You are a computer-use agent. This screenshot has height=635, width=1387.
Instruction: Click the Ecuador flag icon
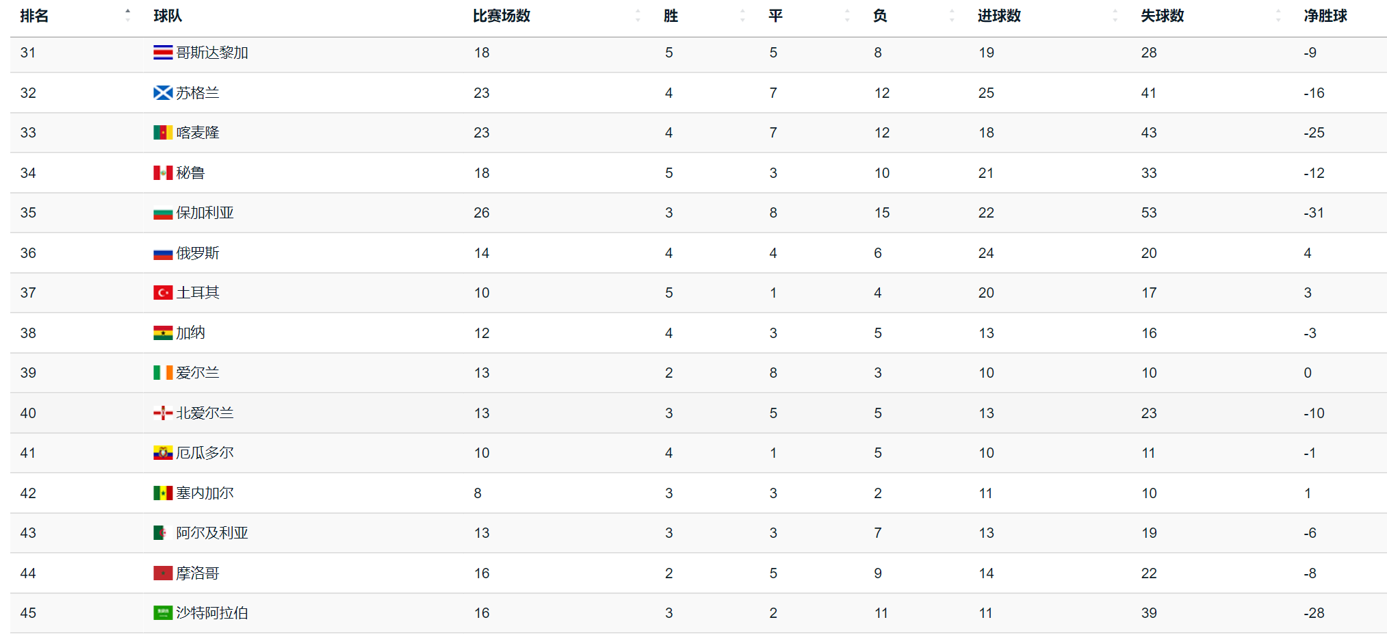click(x=163, y=453)
